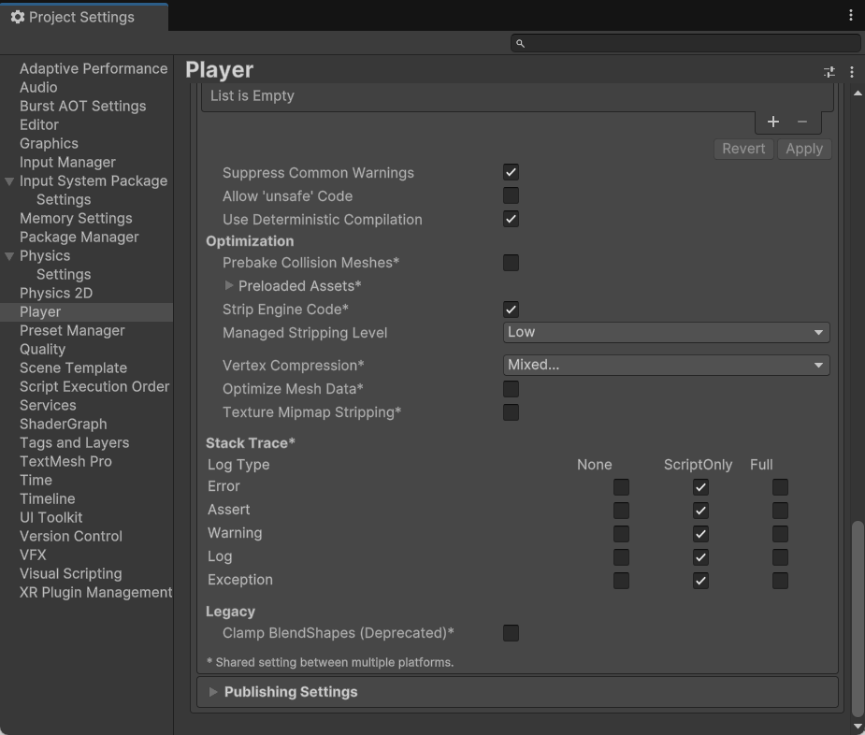Open Managed Stripping Level dropdown

(667, 333)
